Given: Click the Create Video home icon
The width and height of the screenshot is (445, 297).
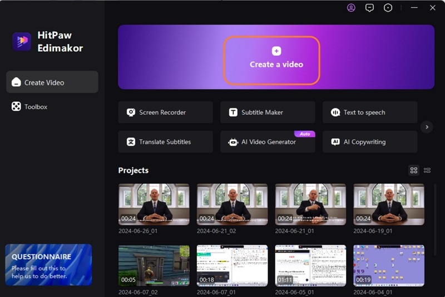Looking at the screenshot, I should (x=16, y=82).
